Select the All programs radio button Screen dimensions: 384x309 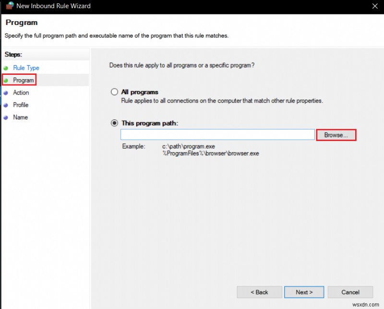tap(114, 92)
